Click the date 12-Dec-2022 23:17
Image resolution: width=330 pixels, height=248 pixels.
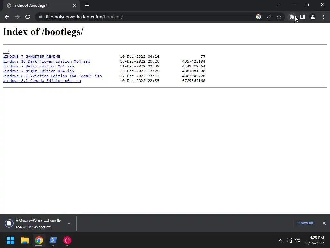pos(140,76)
